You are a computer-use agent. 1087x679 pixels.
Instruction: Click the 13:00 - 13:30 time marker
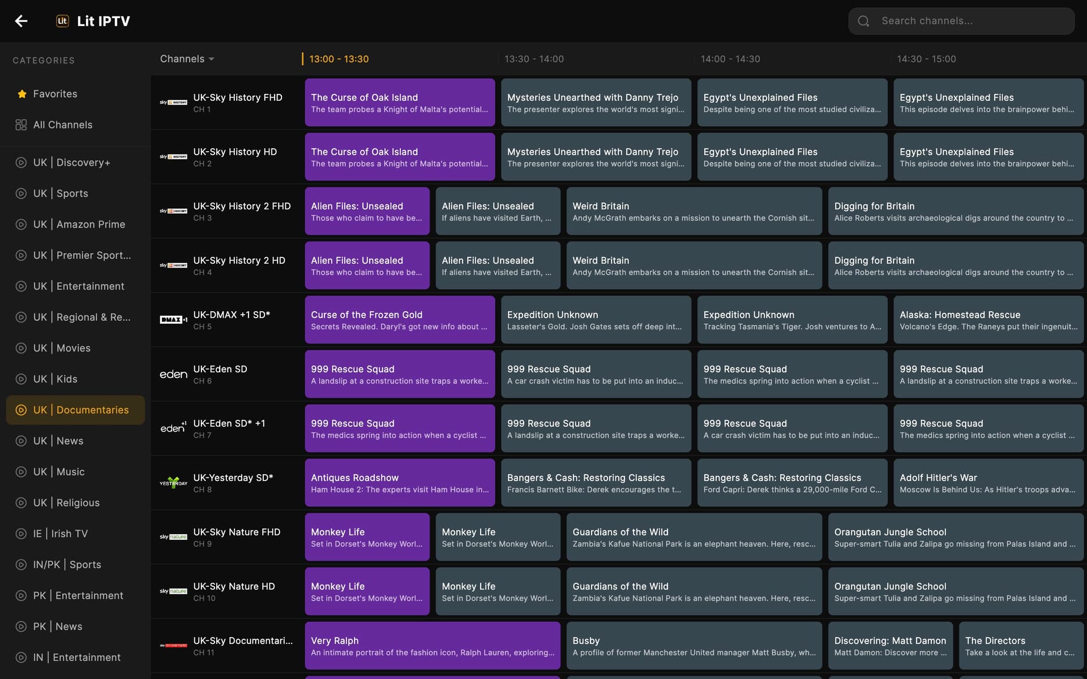[339, 58]
